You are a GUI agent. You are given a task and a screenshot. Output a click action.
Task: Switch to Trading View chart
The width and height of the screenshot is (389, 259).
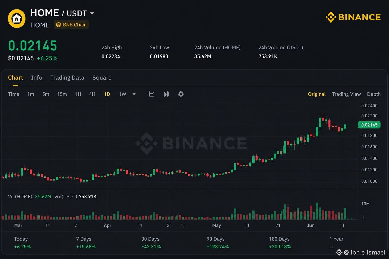click(346, 94)
